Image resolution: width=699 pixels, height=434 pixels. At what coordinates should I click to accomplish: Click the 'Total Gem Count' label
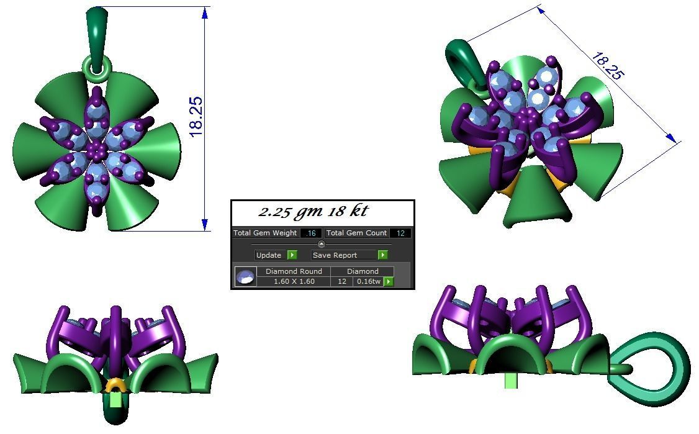(x=356, y=233)
